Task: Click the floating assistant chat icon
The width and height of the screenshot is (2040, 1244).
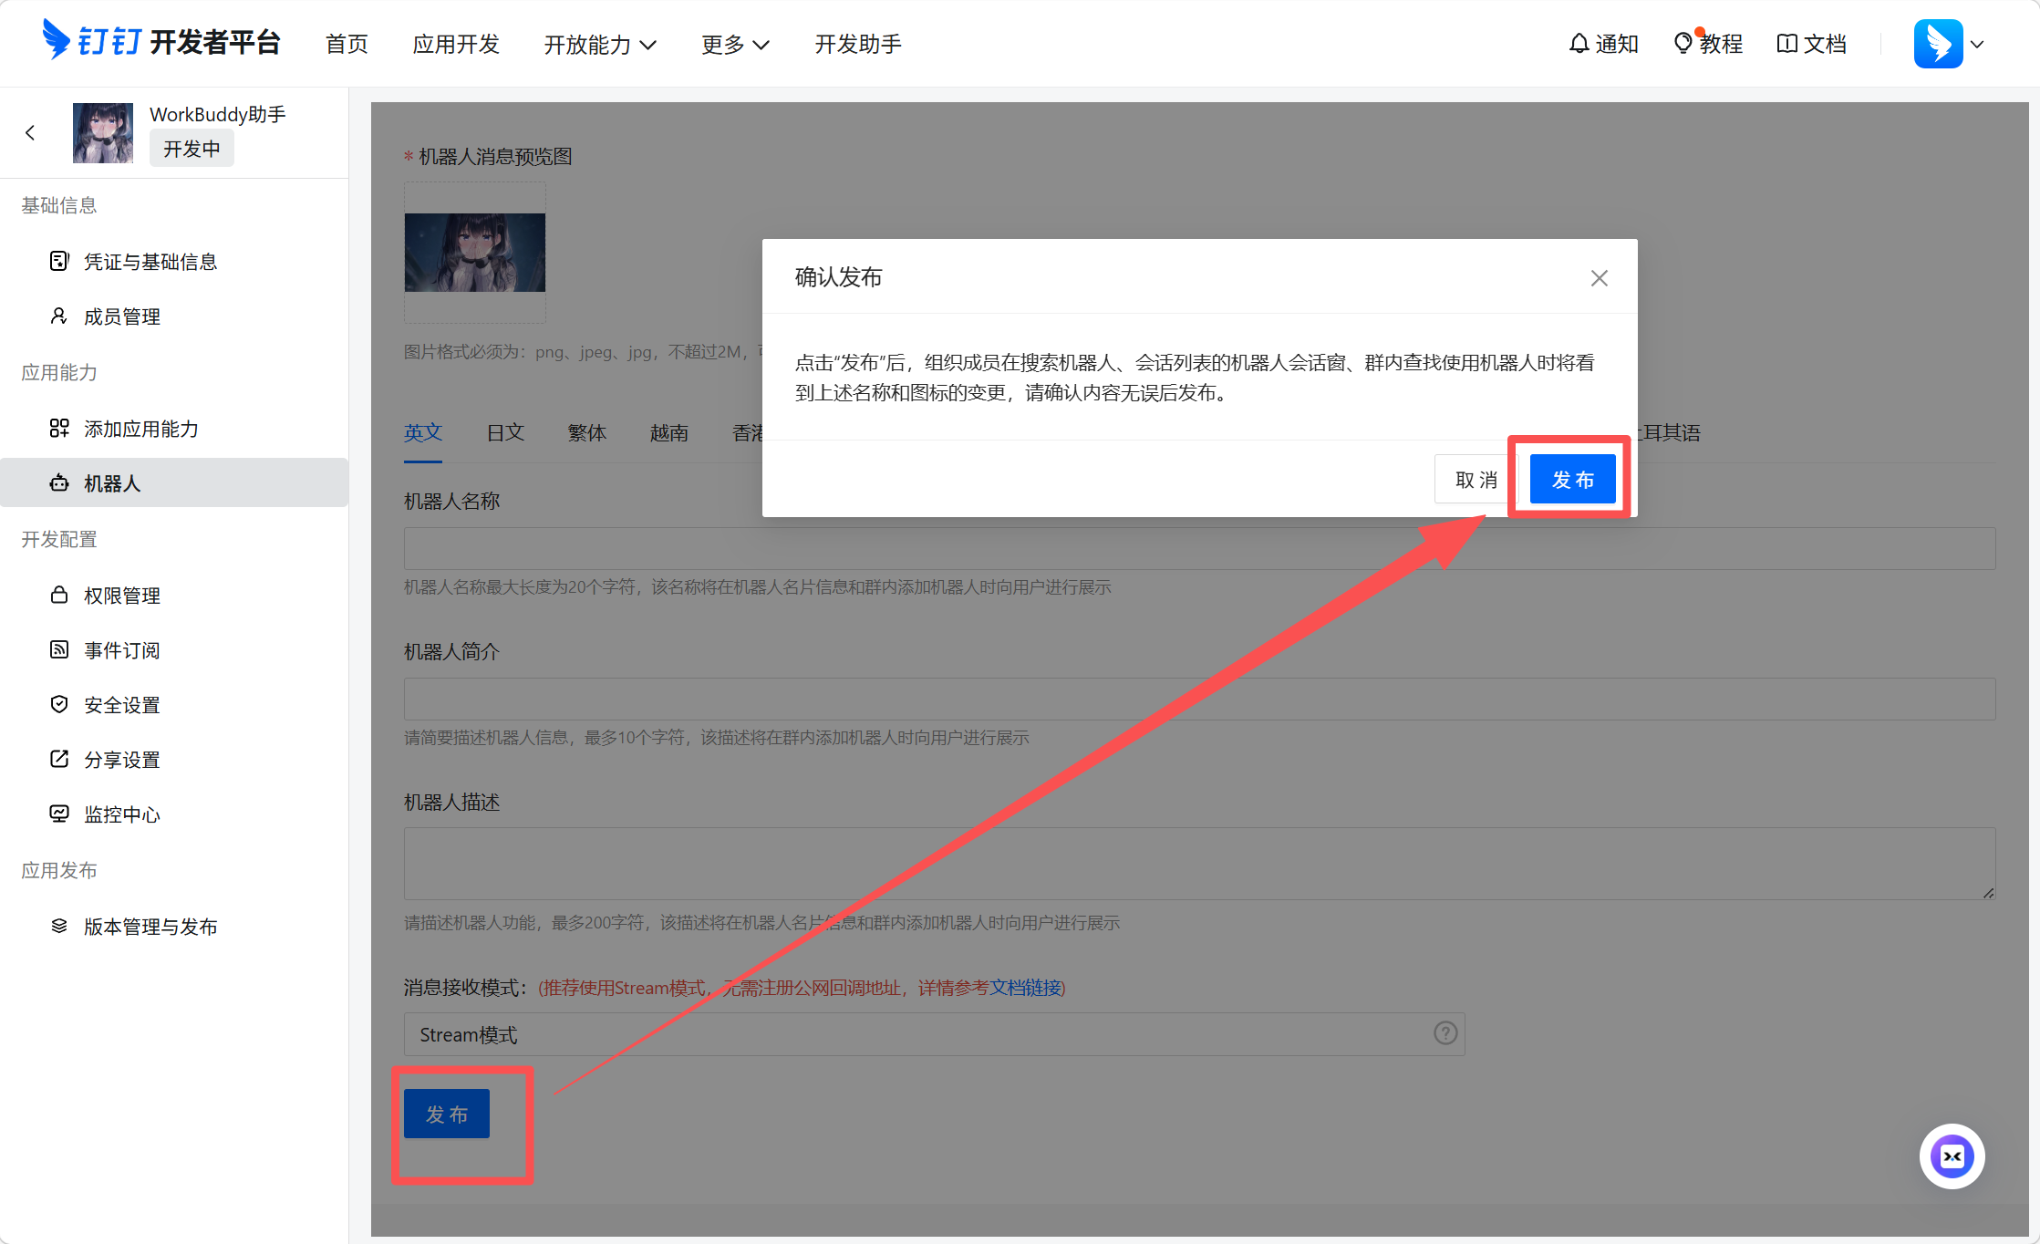Action: tap(1952, 1156)
